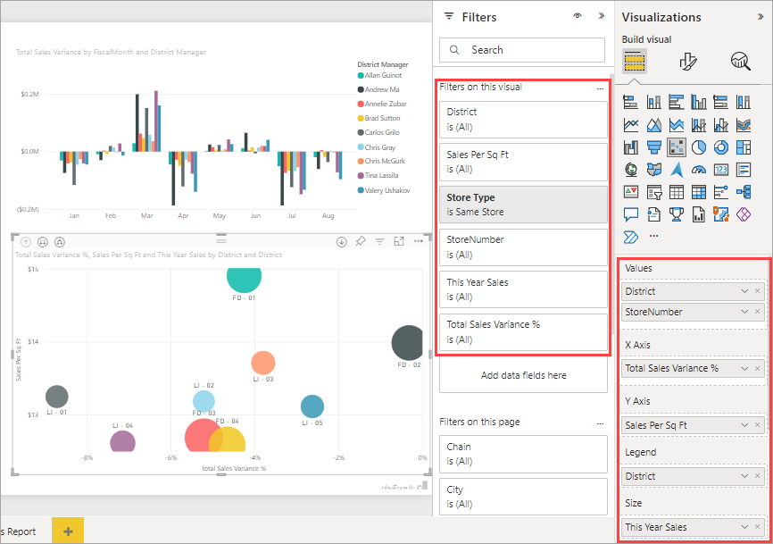The width and height of the screenshot is (773, 544).
Task: Switch to Format visual tab
Action: (x=687, y=62)
